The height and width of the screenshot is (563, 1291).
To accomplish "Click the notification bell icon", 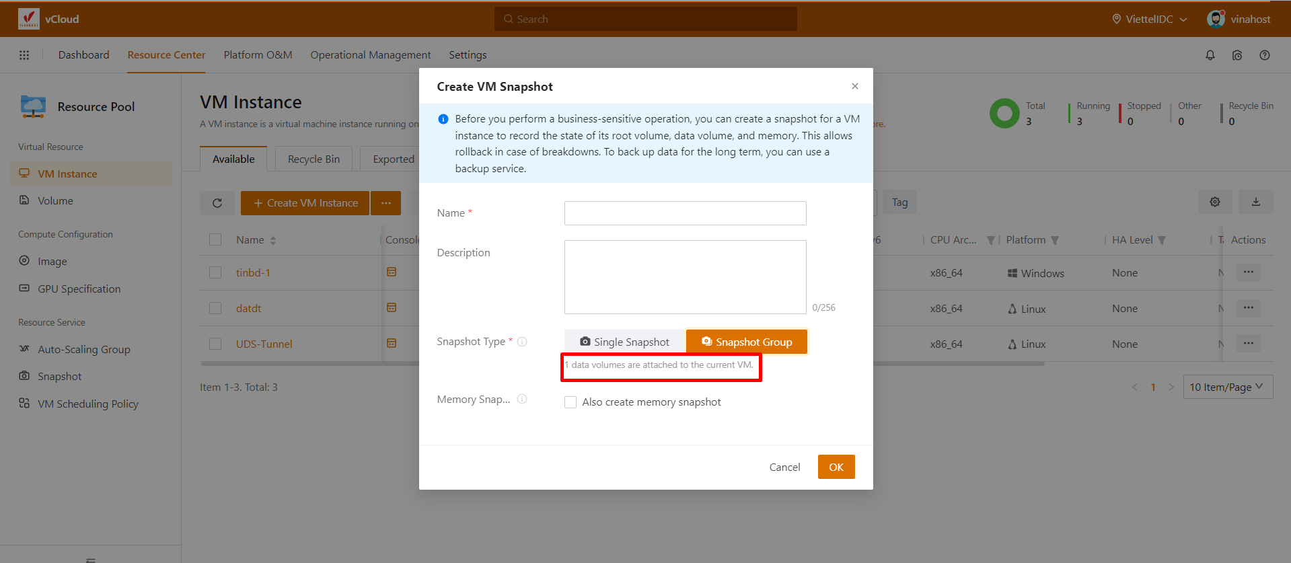I will pos(1210,55).
